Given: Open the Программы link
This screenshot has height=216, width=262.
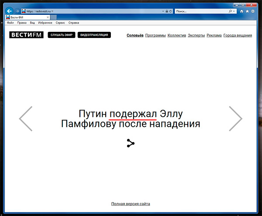Looking at the screenshot, I should pos(155,35).
